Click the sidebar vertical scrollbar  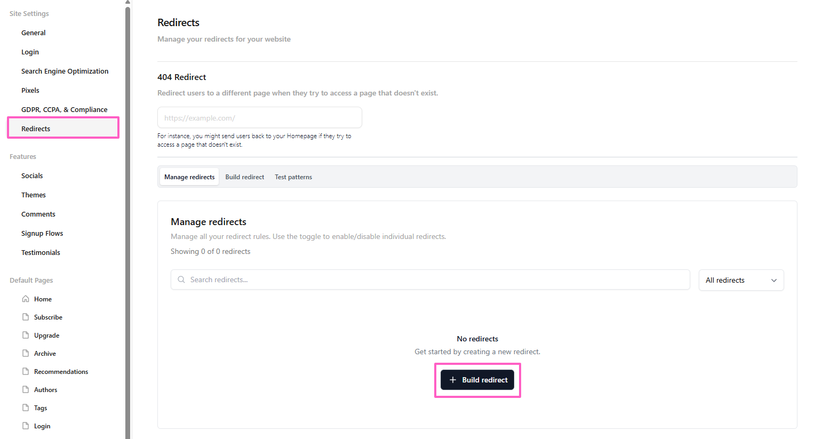[127, 213]
